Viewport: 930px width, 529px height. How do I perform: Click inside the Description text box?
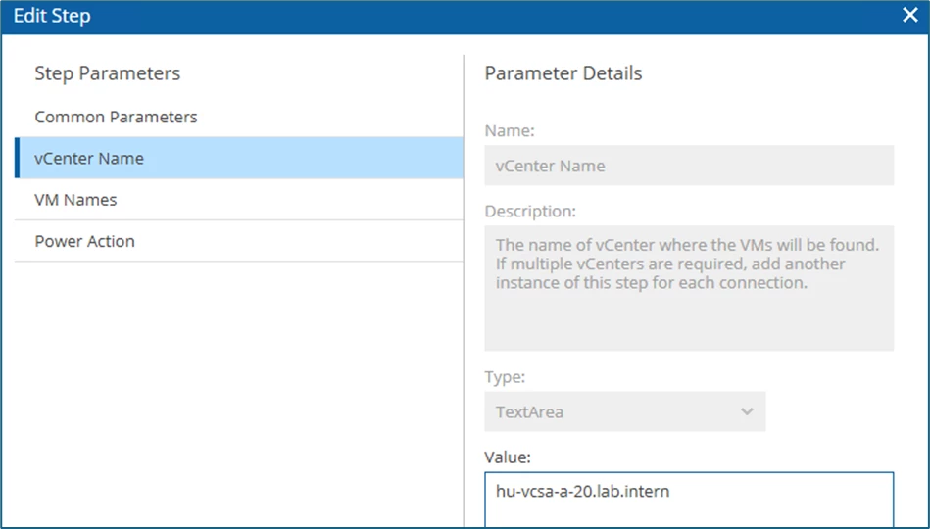pyautogui.click(x=688, y=288)
